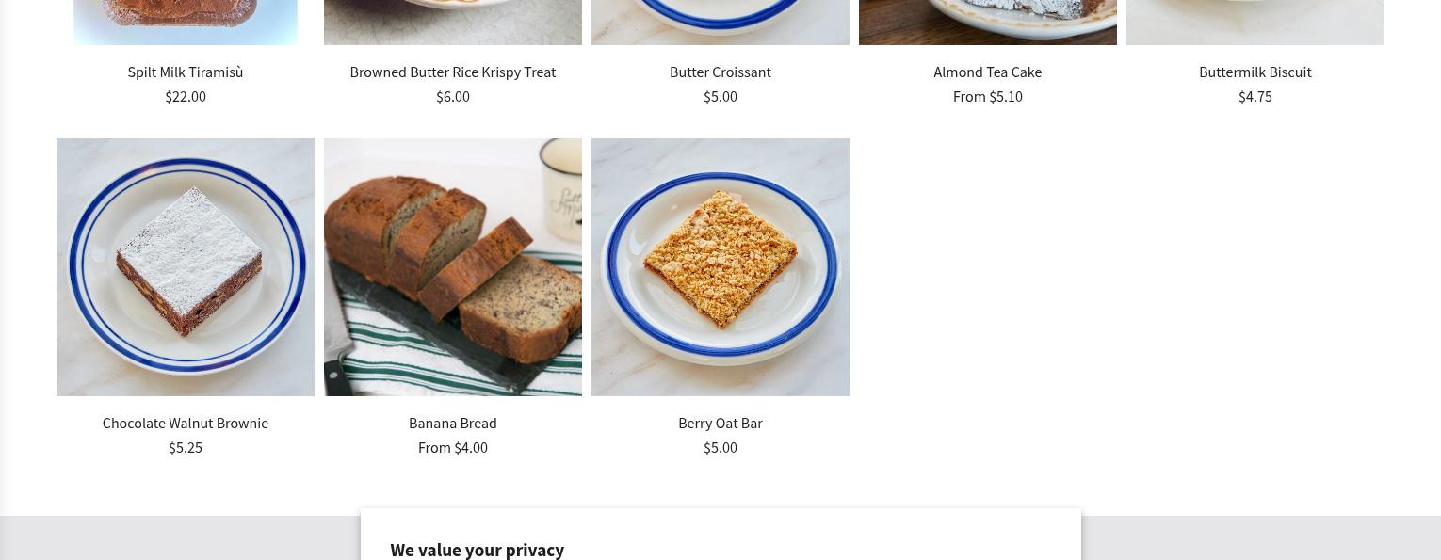
Task: Click the Chocolate Walnut Brownie title text
Action: [x=186, y=424]
